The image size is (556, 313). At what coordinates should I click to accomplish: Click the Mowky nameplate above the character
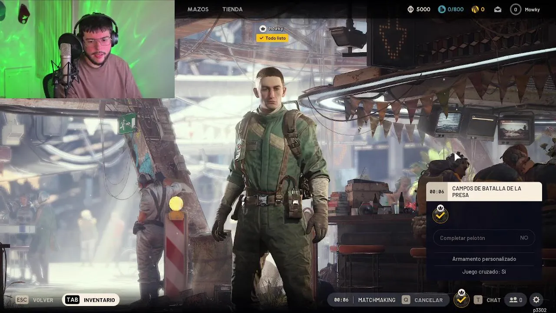pyautogui.click(x=276, y=29)
